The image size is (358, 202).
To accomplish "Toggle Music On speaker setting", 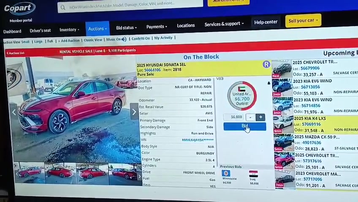I will pos(116,40).
